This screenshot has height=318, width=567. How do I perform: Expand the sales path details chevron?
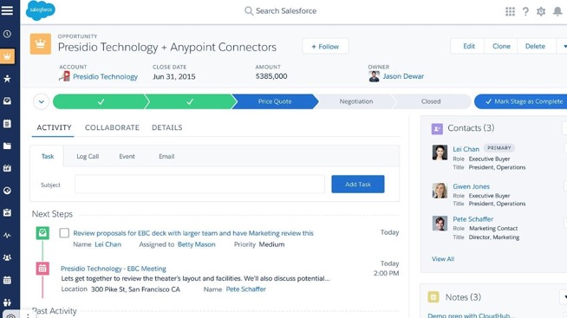coord(42,101)
